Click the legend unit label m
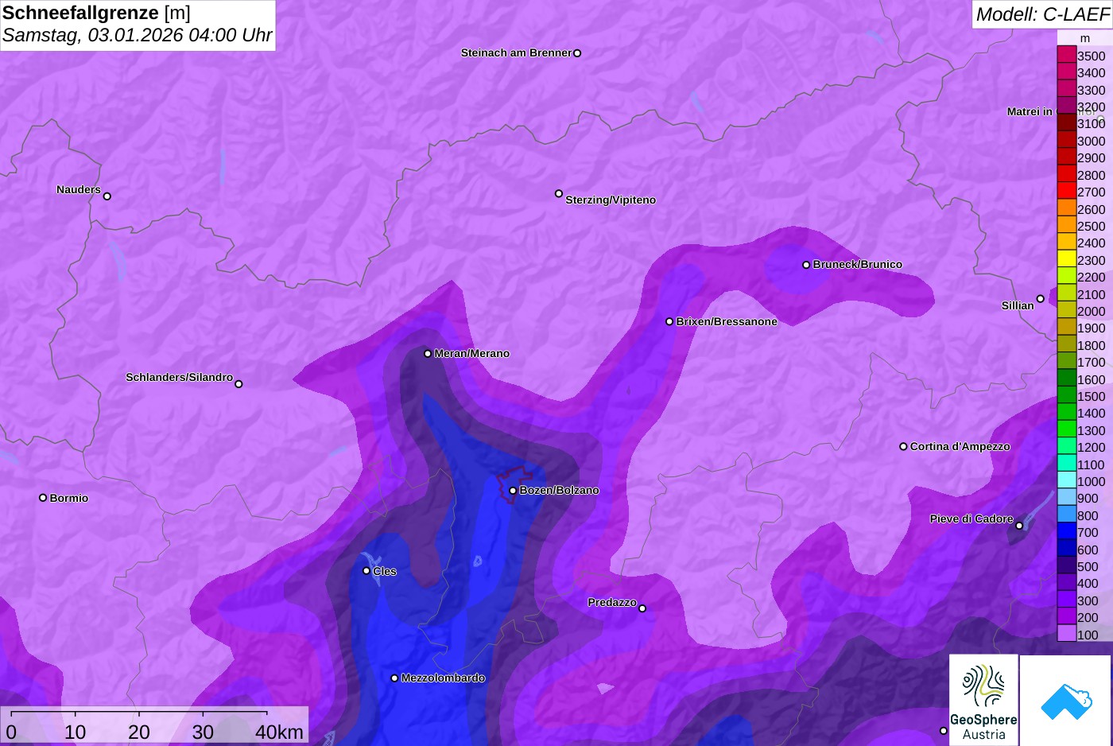Viewport: 1113px width, 746px height. (x=1084, y=38)
